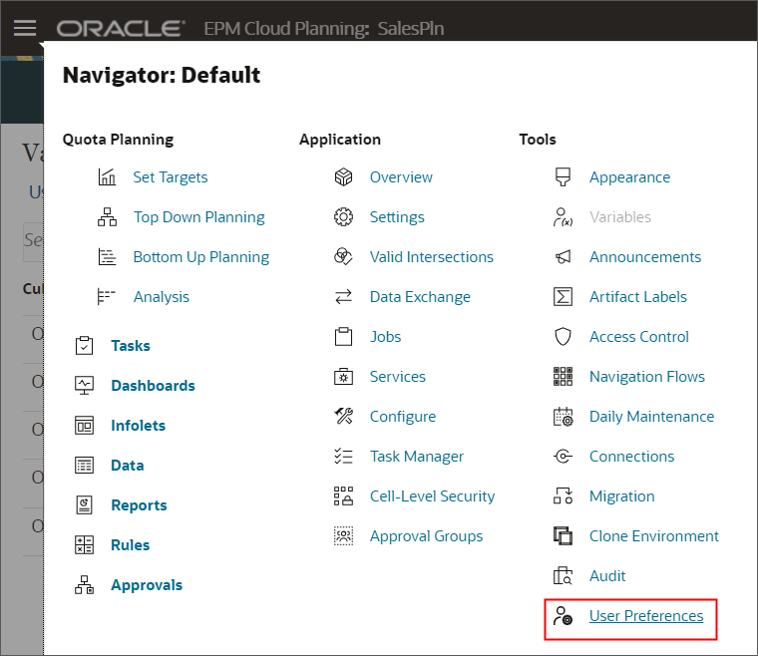758x656 pixels.
Task: Go to Reports
Action: 140,505
